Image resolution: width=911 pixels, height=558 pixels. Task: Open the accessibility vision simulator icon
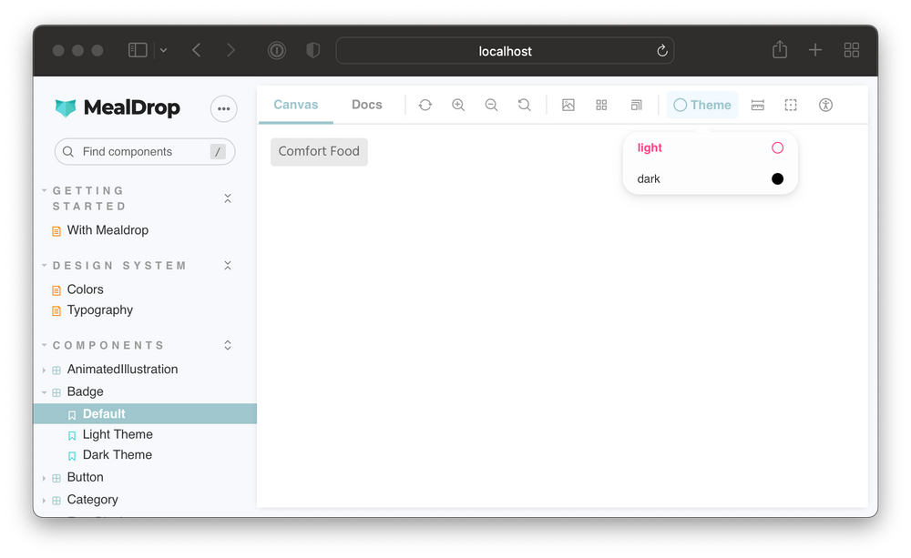point(825,105)
